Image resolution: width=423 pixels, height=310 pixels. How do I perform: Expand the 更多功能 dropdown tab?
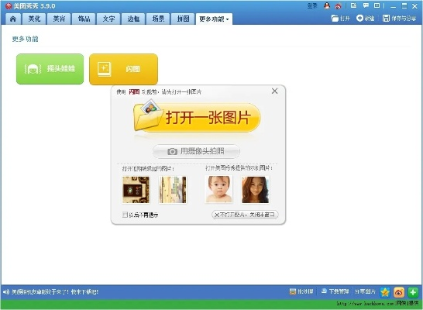point(214,19)
